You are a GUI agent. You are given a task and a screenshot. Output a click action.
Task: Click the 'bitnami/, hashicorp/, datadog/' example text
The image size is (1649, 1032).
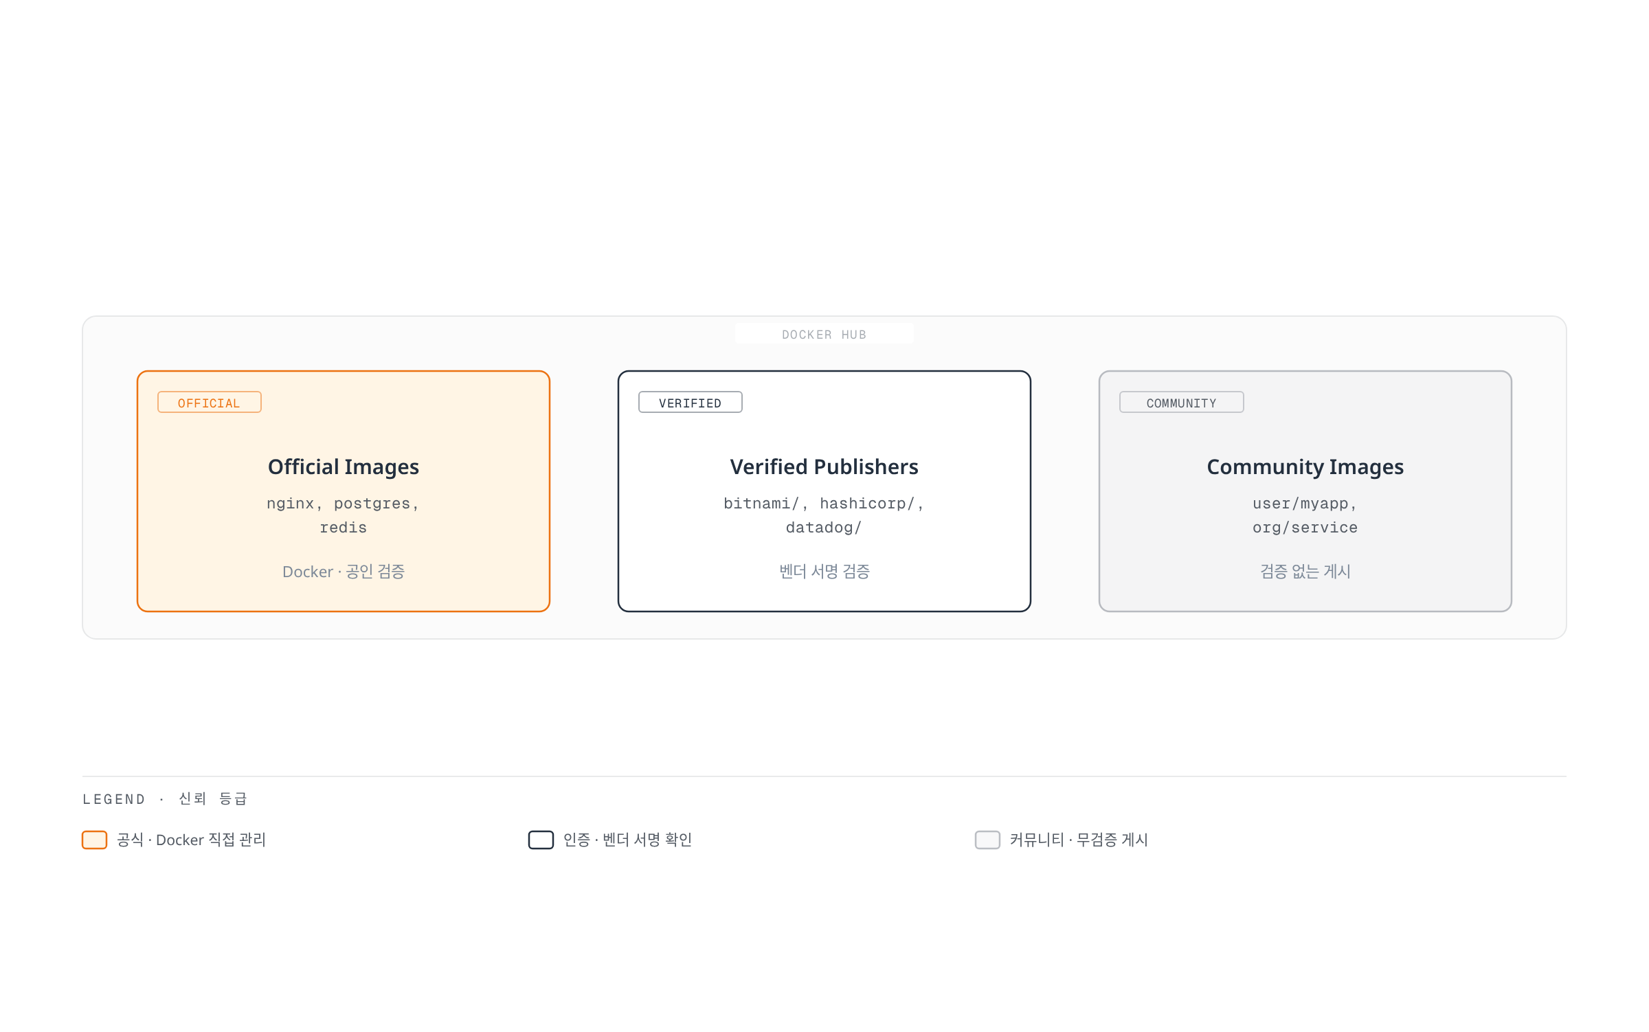[824, 515]
